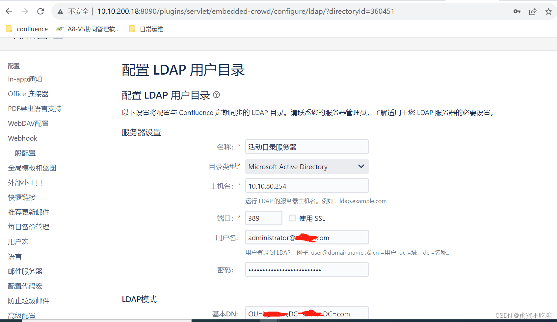Open PDF导出语言支持 sidebar link
Viewport: 557px width, 322px height.
click(x=35, y=109)
